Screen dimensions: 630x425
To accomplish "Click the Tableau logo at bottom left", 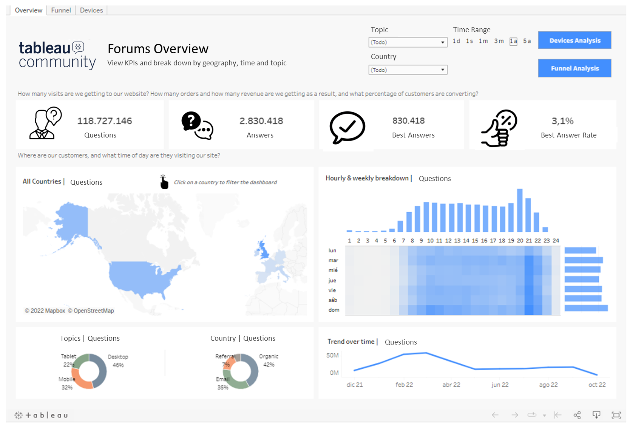I will click(x=42, y=415).
